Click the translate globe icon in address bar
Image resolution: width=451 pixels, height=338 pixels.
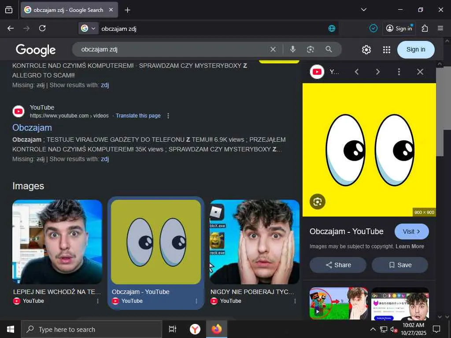pyautogui.click(x=332, y=28)
